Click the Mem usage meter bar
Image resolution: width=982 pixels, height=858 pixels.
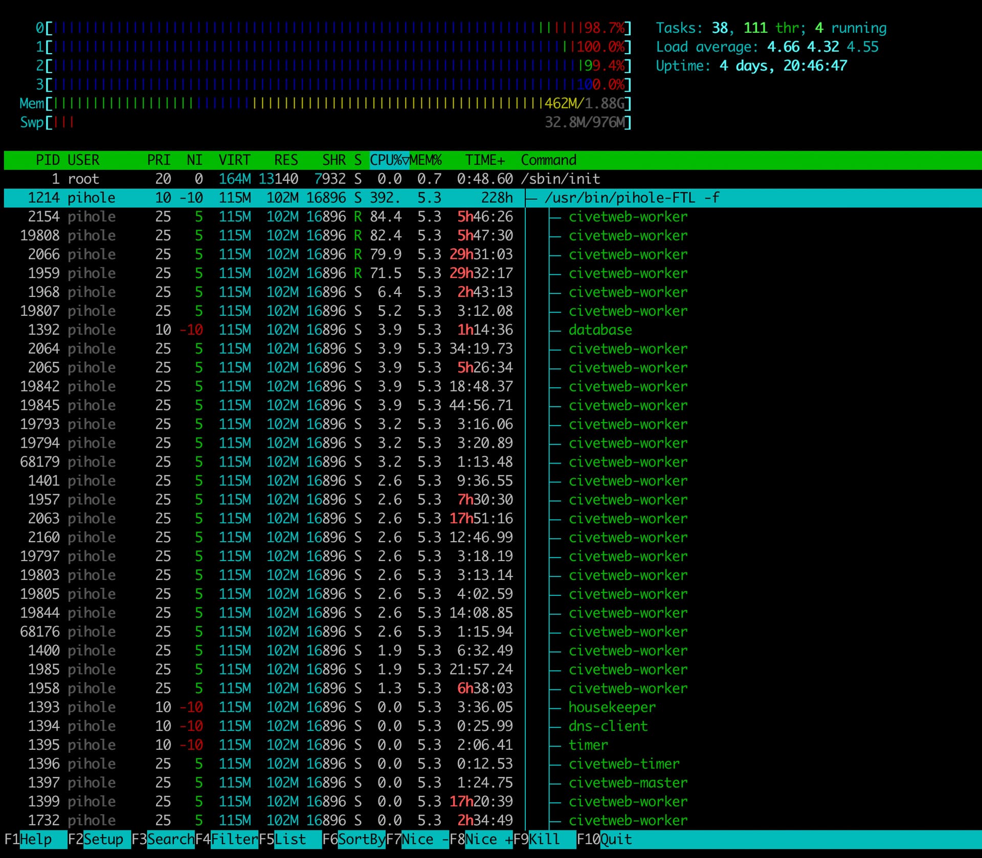(x=338, y=104)
